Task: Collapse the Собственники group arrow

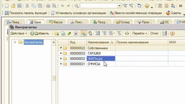Action: [x=61, y=48]
